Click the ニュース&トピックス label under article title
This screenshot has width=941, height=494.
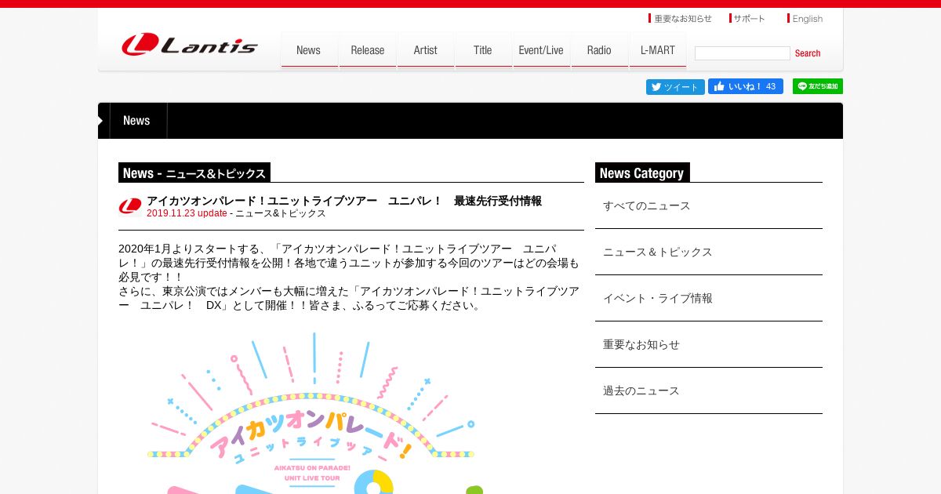pos(281,213)
